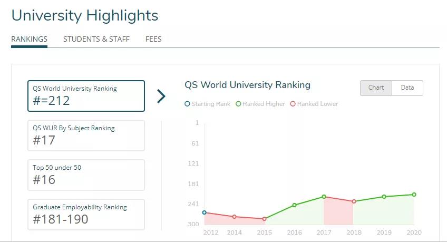Switch to the RANKINGS tab
447x242 pixels.
(x=30, y=39)
